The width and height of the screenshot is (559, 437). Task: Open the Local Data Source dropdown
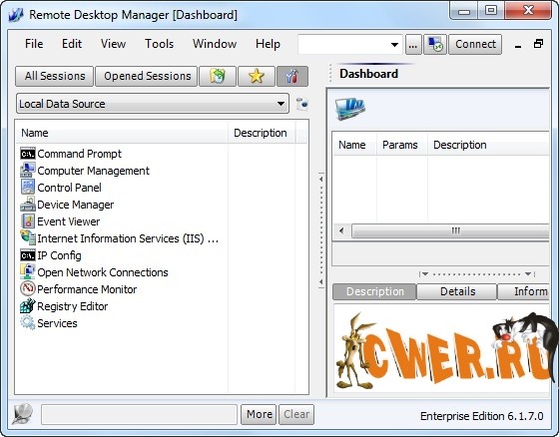(x=153, y=104)
